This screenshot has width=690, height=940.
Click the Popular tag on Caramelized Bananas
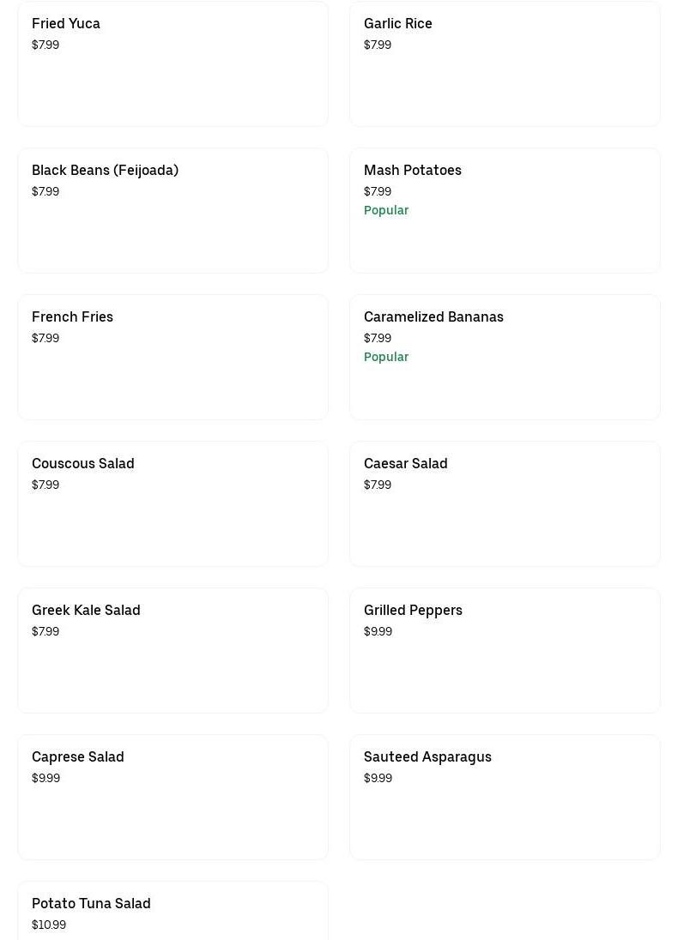386,357
